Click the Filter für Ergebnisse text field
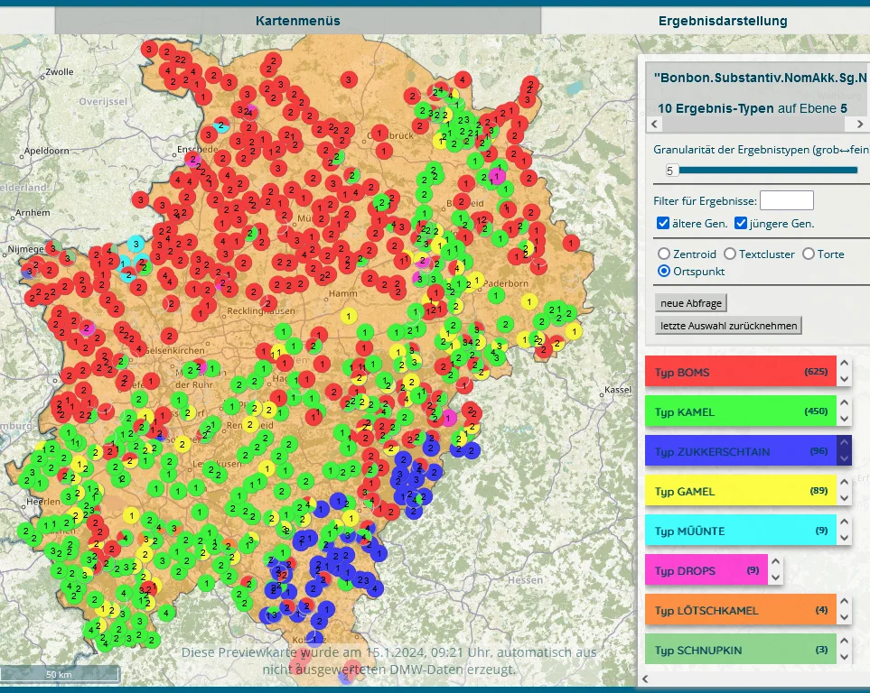Image resolution: width=870 pixels, height=693 pixels. pos(786,200)
